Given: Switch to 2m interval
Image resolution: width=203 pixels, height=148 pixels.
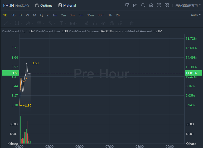Looking at the screenshot, I should (64, 15).
